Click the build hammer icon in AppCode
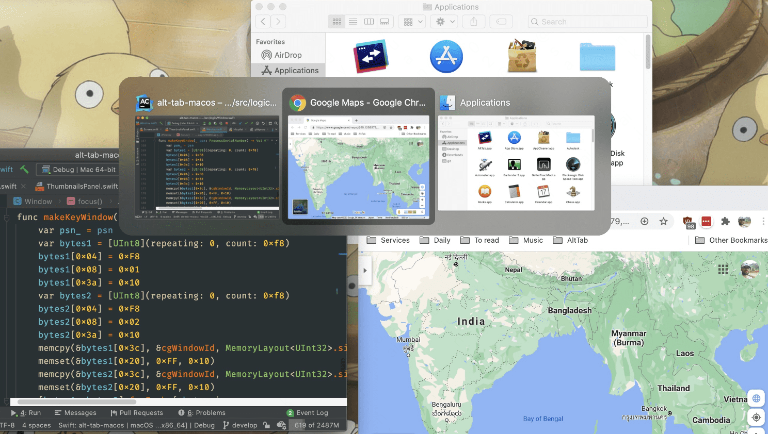This screenshot has height=434, width=768. [24, 169]
